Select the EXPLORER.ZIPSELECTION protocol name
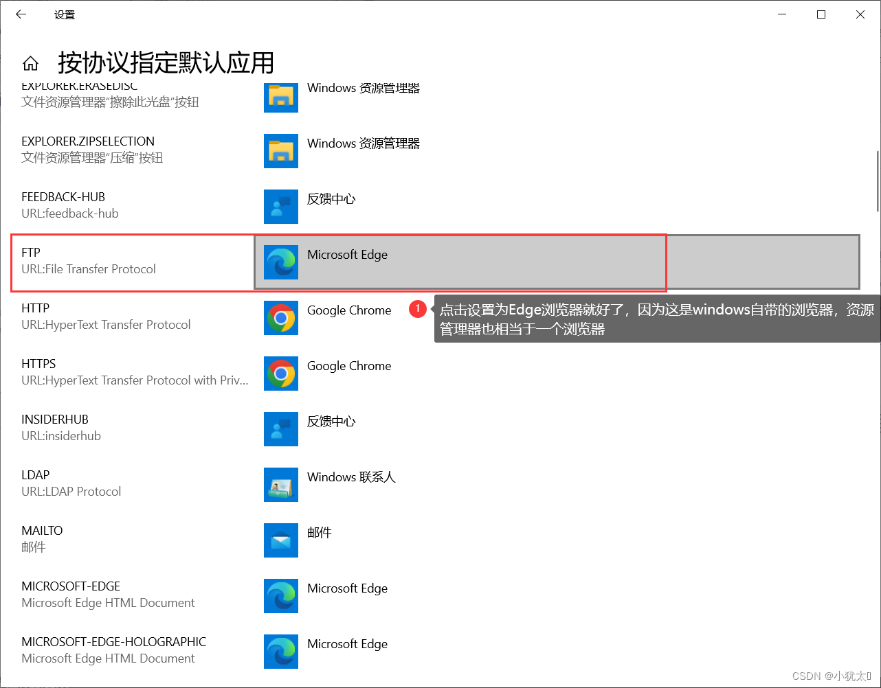 (88, 141)
